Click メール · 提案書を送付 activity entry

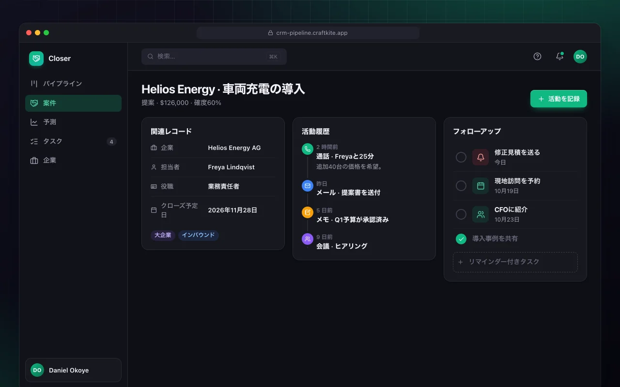[x=348, y=193]
